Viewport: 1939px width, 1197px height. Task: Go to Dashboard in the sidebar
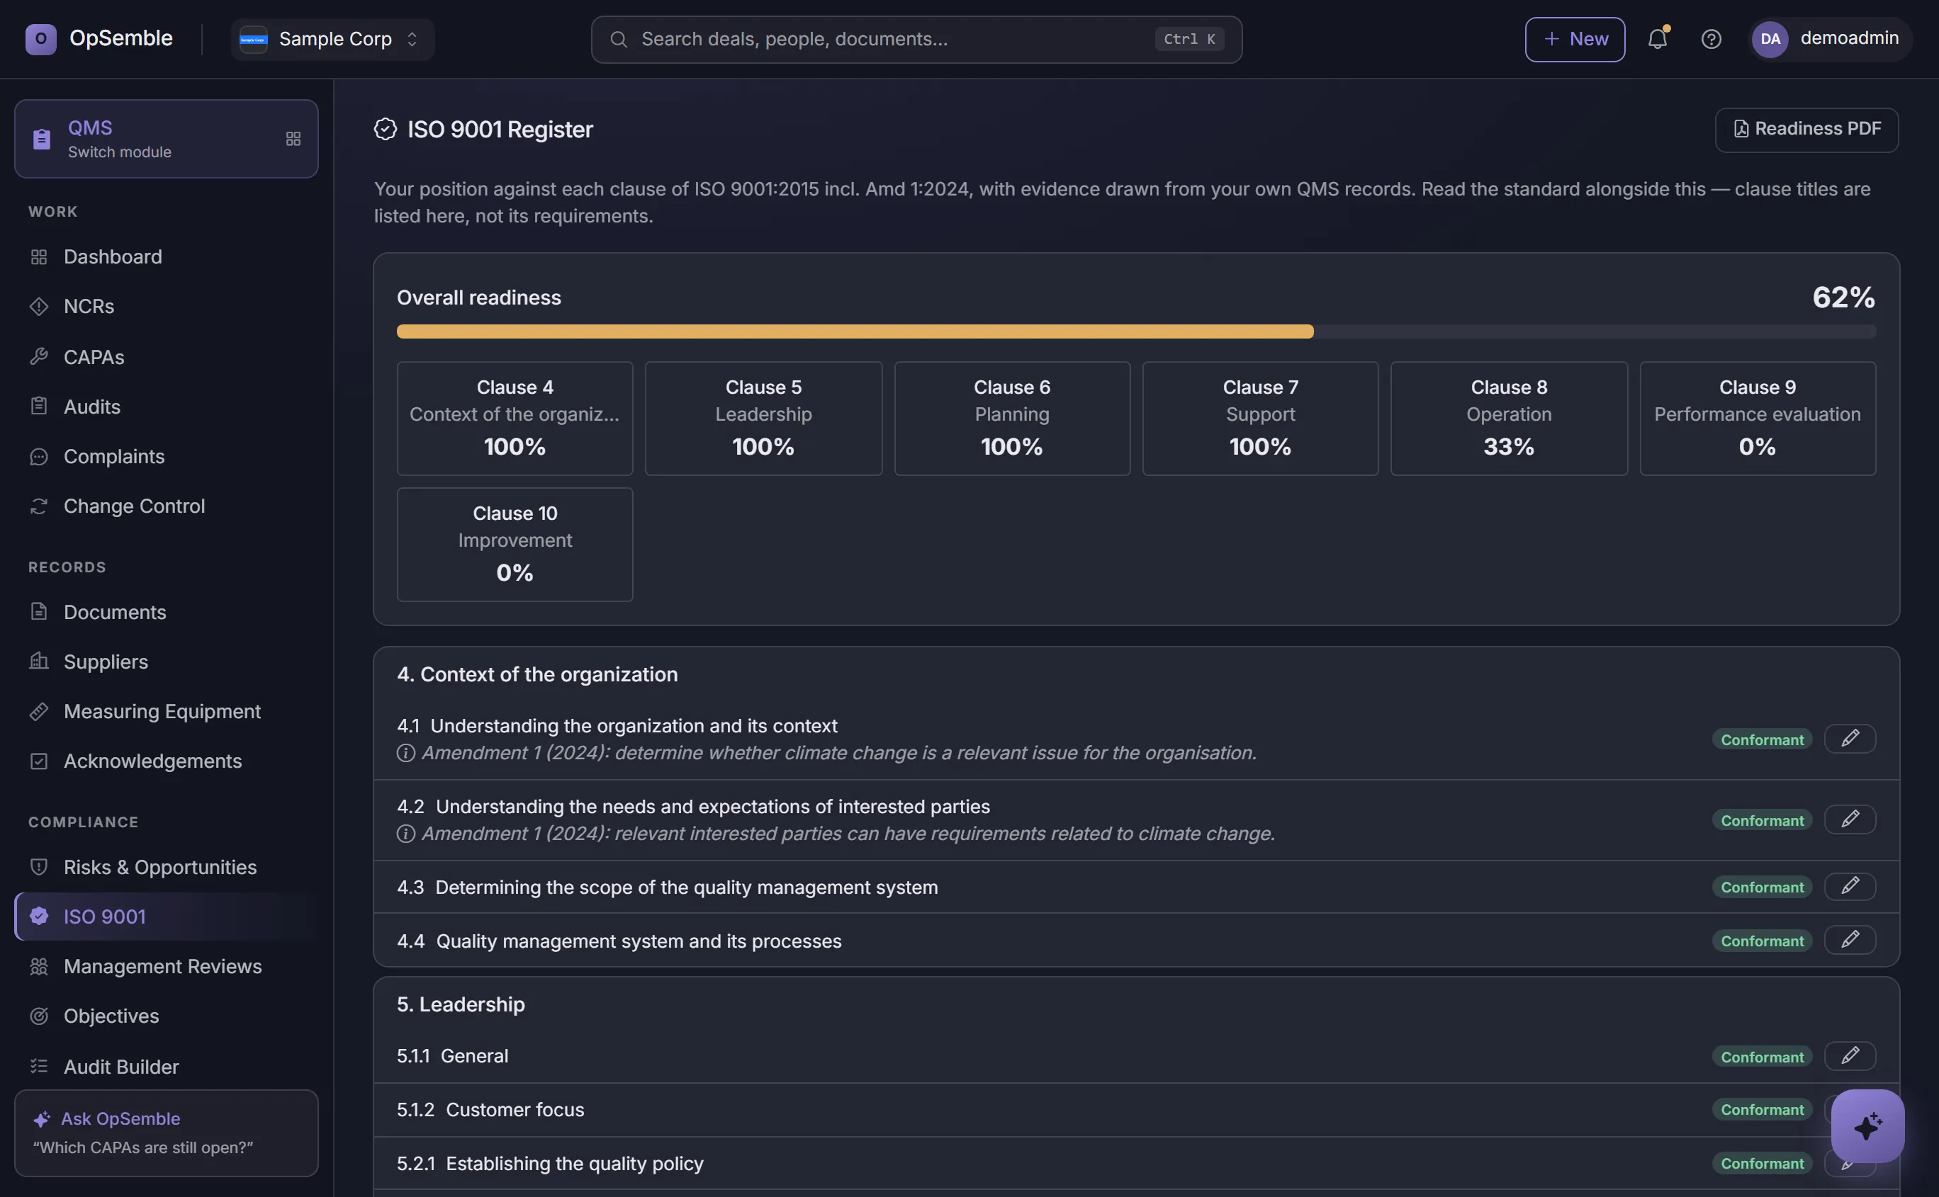[x=167, y=256]
